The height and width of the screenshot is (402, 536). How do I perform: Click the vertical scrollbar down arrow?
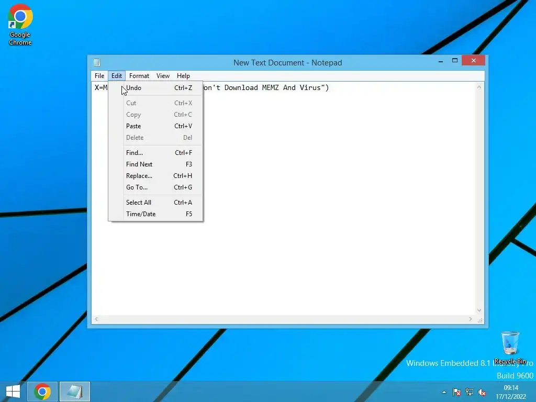(479, 310)
